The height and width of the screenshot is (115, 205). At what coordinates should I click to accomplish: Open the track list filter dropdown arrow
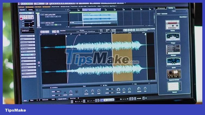pyautogui.click(x=66, y=10)
